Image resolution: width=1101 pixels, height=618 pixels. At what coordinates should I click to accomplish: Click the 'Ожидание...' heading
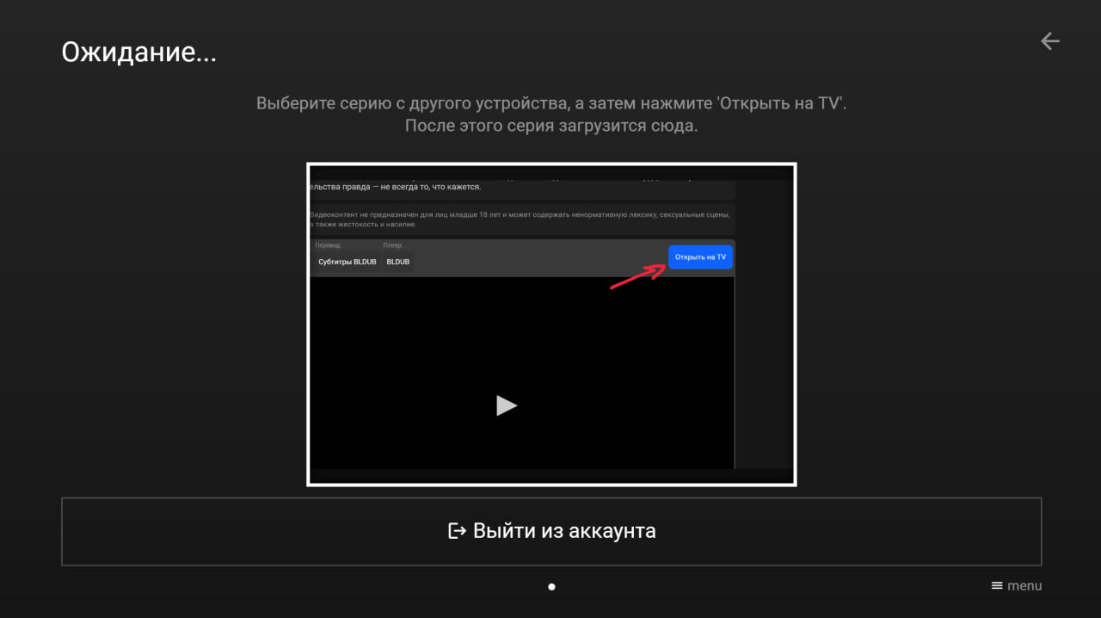pyautogui.click(x=138, y=52)
